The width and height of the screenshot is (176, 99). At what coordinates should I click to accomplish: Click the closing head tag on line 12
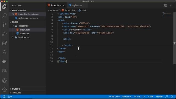(62, 48)
